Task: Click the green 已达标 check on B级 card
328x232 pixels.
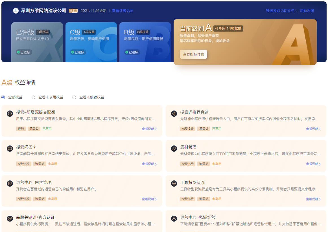Action: (x=126, y=52)
